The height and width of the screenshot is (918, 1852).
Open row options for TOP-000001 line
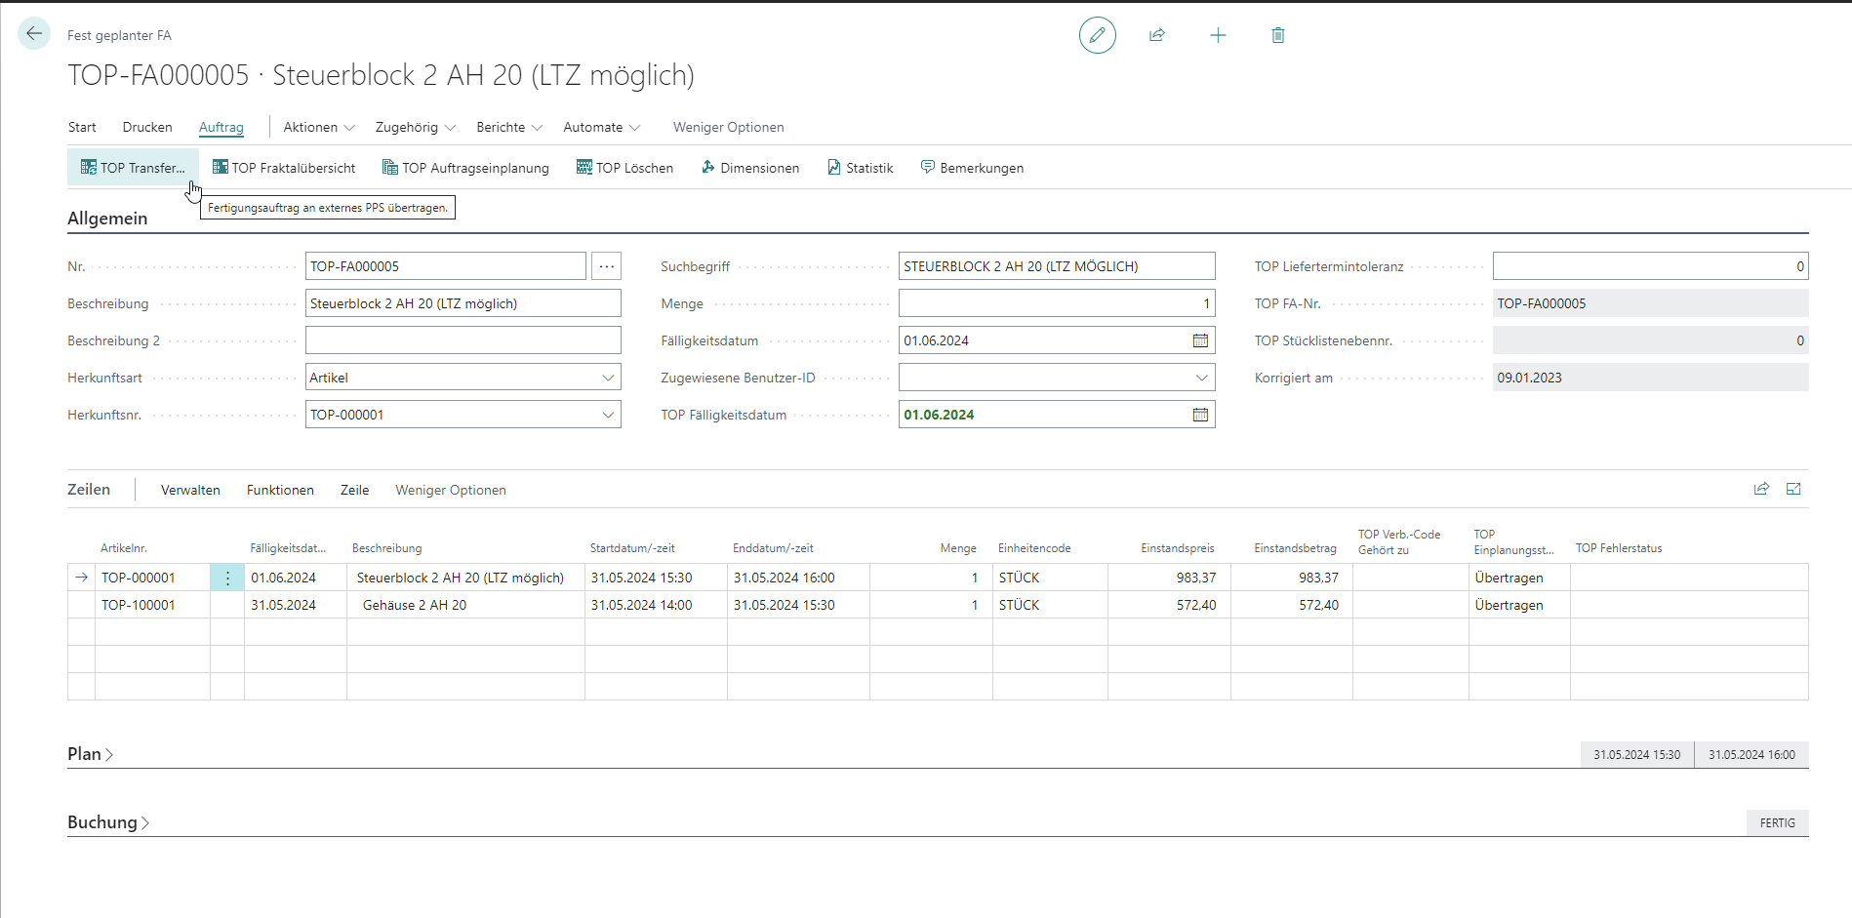pos(227,578)
